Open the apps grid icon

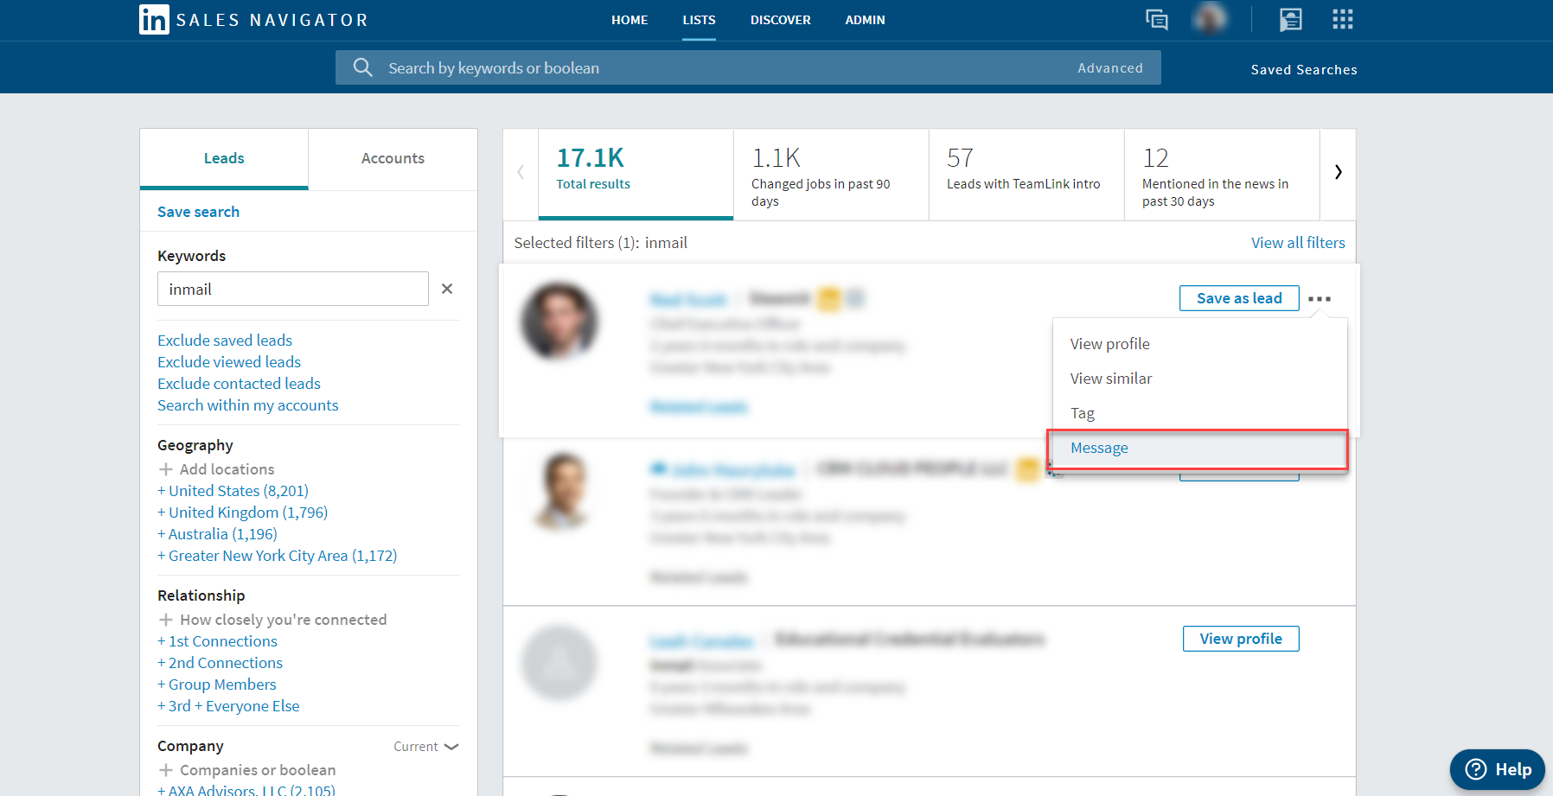pos(1342,19)
